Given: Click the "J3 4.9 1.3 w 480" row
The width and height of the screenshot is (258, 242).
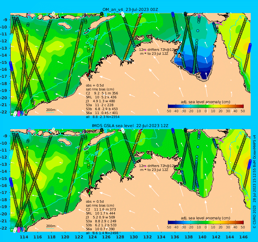Looking at the screenshot, I should click(x=100, y=101).
